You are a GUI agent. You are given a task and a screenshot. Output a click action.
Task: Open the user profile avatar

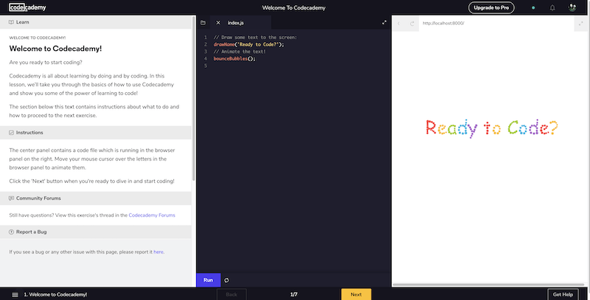click(572, 7)
